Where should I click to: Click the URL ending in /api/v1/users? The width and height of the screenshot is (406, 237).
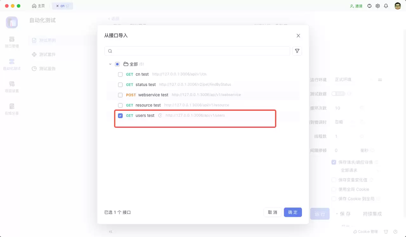pos(195,115)
